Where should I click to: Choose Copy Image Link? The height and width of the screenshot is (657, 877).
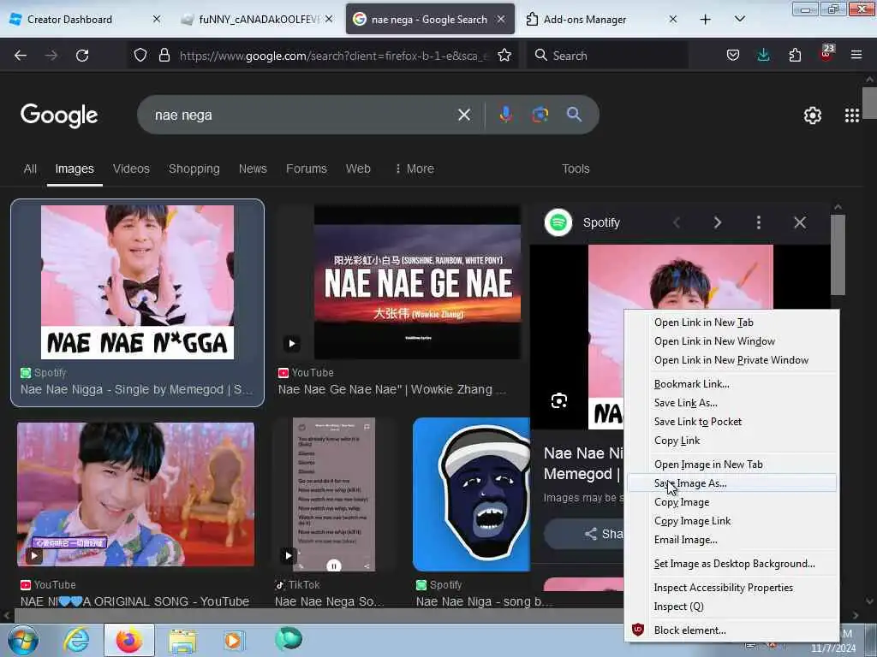point(731,521)
